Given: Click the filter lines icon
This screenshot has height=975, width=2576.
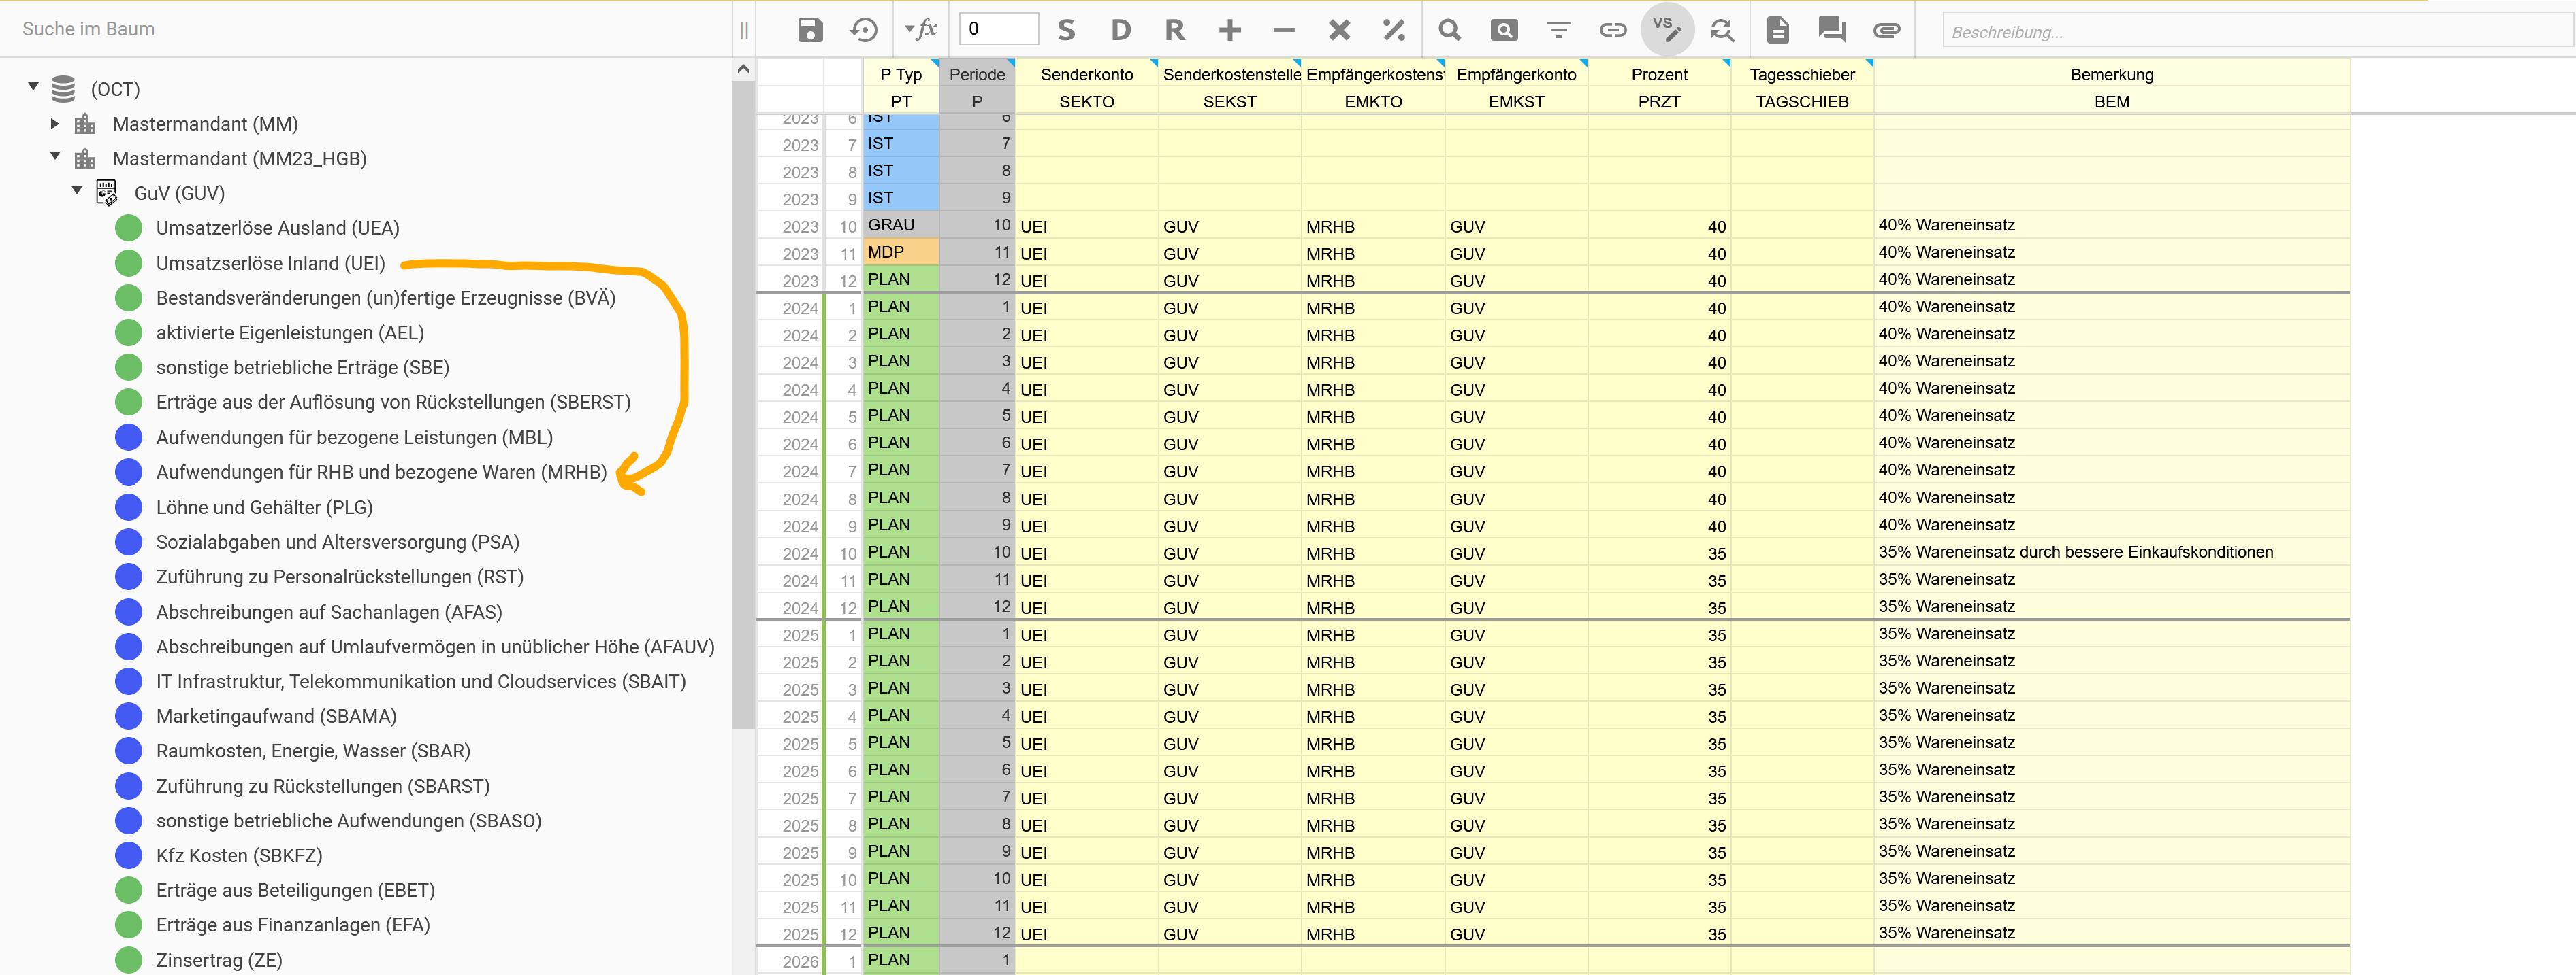Looking at the screenshot, I should (1558, 30).
